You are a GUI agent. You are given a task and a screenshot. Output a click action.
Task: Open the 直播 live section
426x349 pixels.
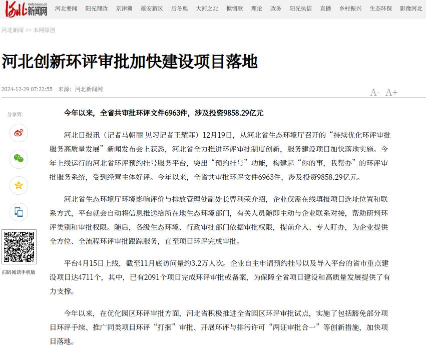[325, 9]
